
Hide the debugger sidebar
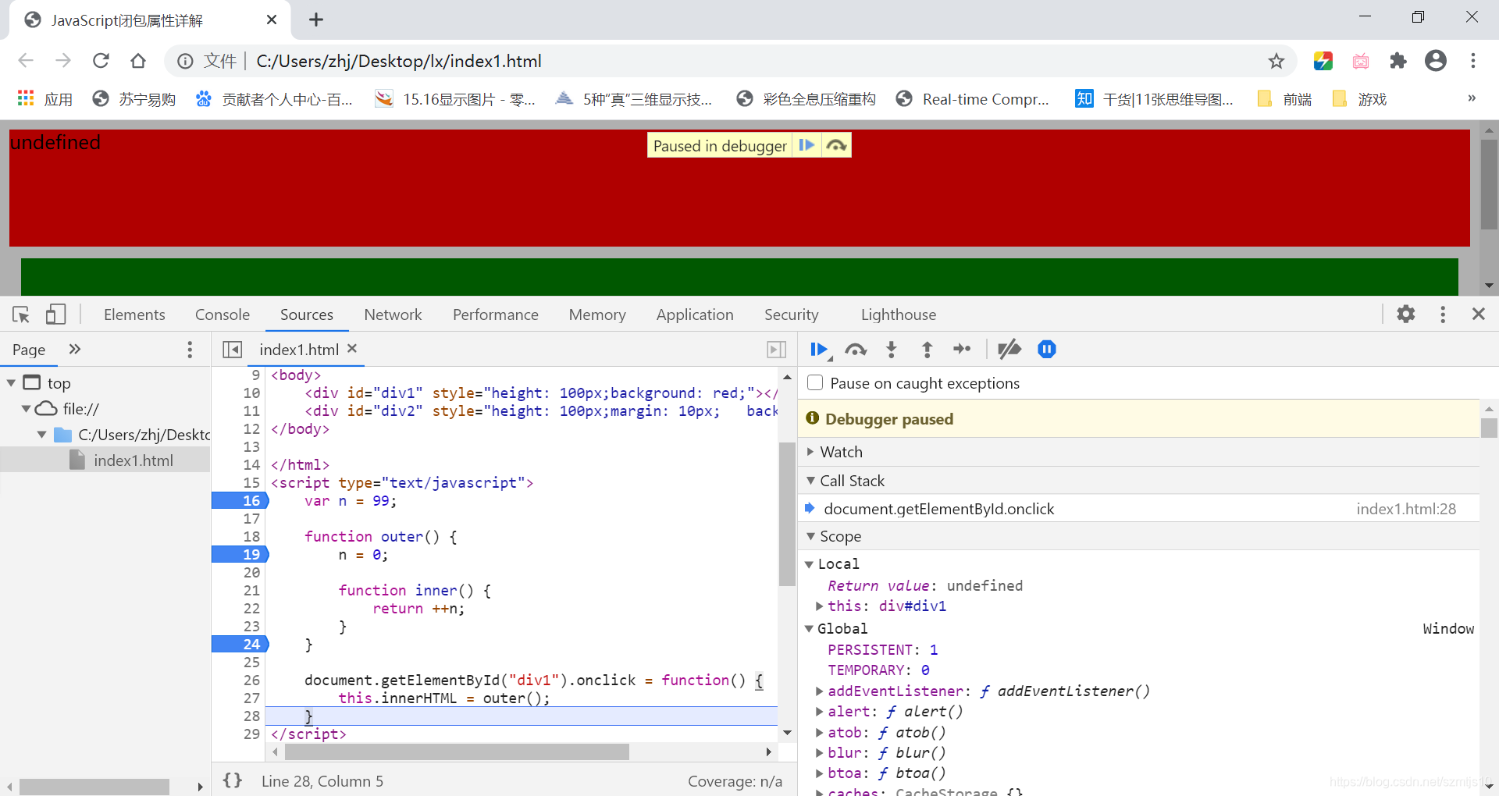[x=776, y=350]
